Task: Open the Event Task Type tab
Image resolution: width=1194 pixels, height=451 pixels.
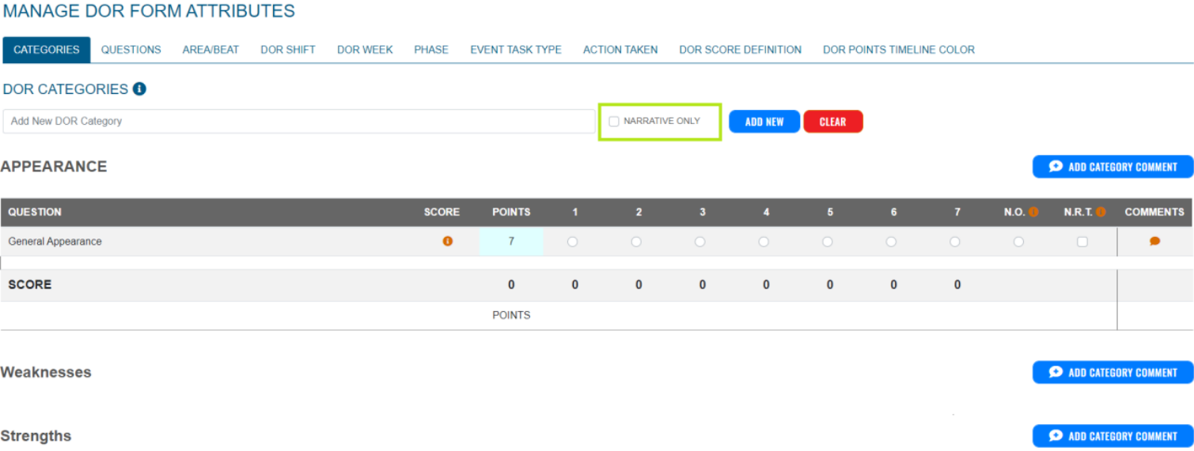Action: (515, 50)
